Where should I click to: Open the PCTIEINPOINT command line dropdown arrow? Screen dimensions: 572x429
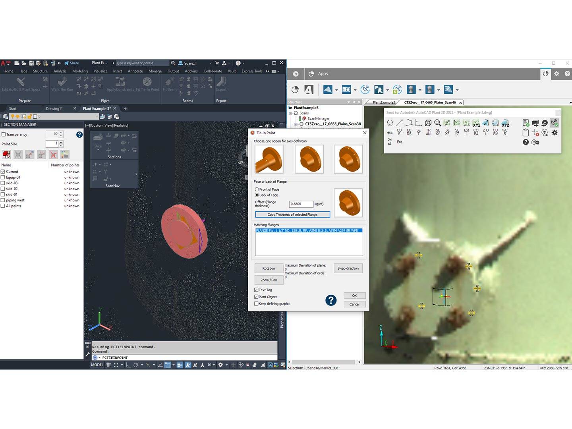[99, 358]
